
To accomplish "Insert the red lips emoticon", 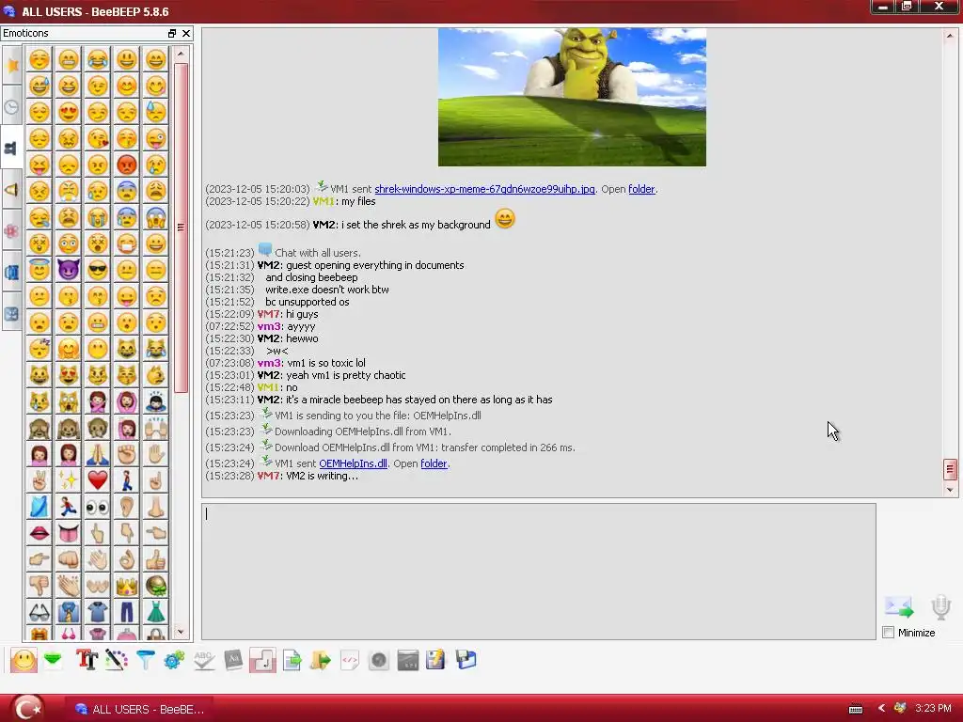I will (39, 533).
